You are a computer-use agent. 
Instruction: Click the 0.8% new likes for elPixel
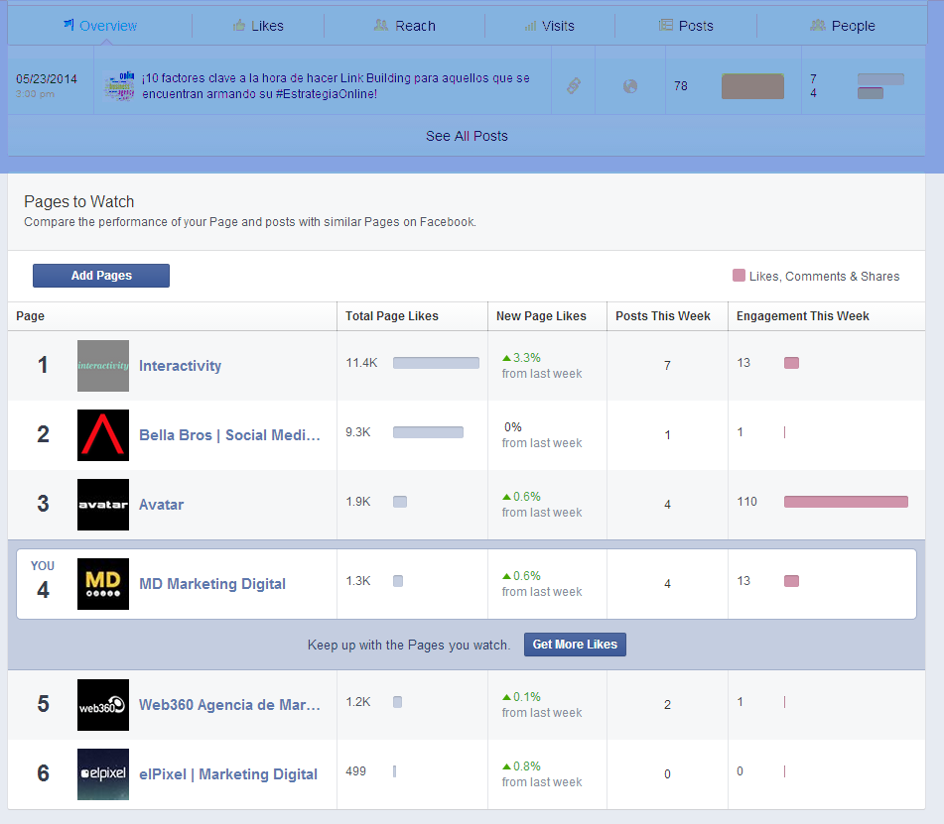click(x=521, y=766)
